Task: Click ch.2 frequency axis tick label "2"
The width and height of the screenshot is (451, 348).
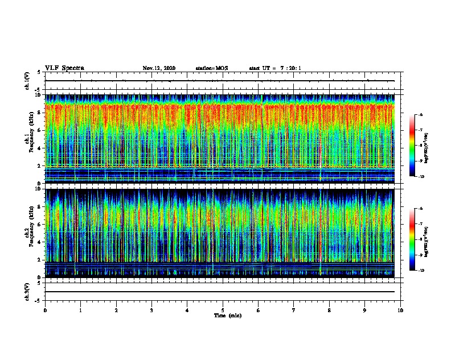Action: (x=39, y=260)
